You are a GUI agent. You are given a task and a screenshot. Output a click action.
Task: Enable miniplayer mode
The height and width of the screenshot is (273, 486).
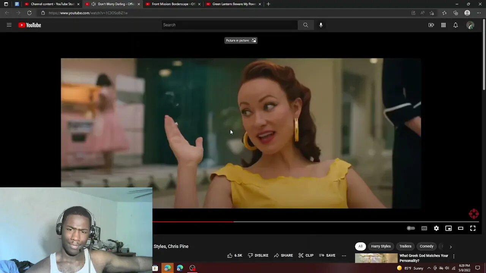coord(448,228)
